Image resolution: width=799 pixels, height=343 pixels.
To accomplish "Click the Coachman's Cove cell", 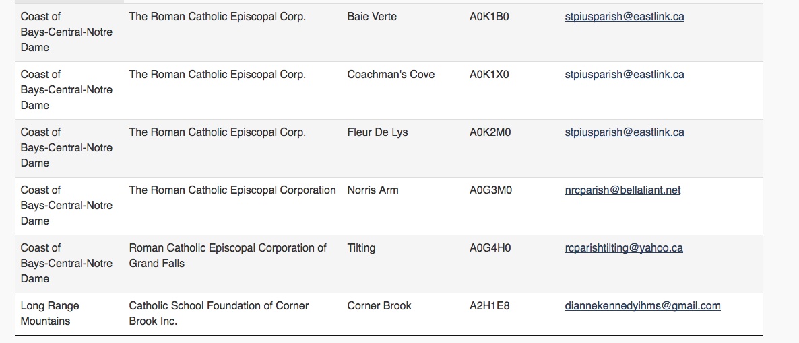I will pos(391,75).
